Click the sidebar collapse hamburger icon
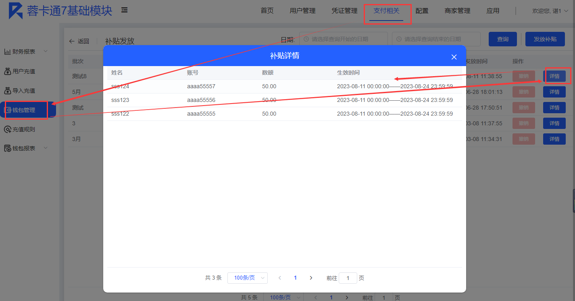Image resolution: width=575 pixels, height=301 pixels. click(x=125, y=10)
